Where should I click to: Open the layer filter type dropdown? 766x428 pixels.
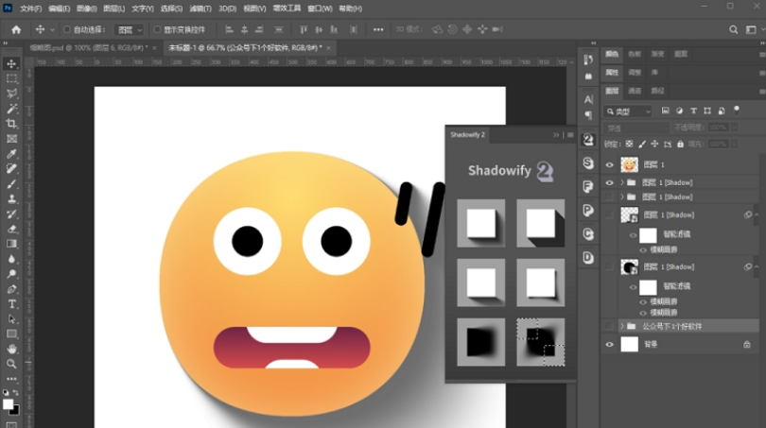628,111
